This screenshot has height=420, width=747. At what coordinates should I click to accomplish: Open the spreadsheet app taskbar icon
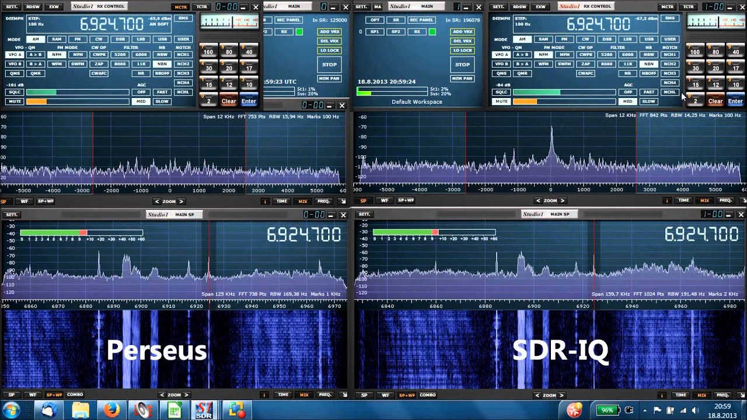pyautogui.click(x=173, y=410)
